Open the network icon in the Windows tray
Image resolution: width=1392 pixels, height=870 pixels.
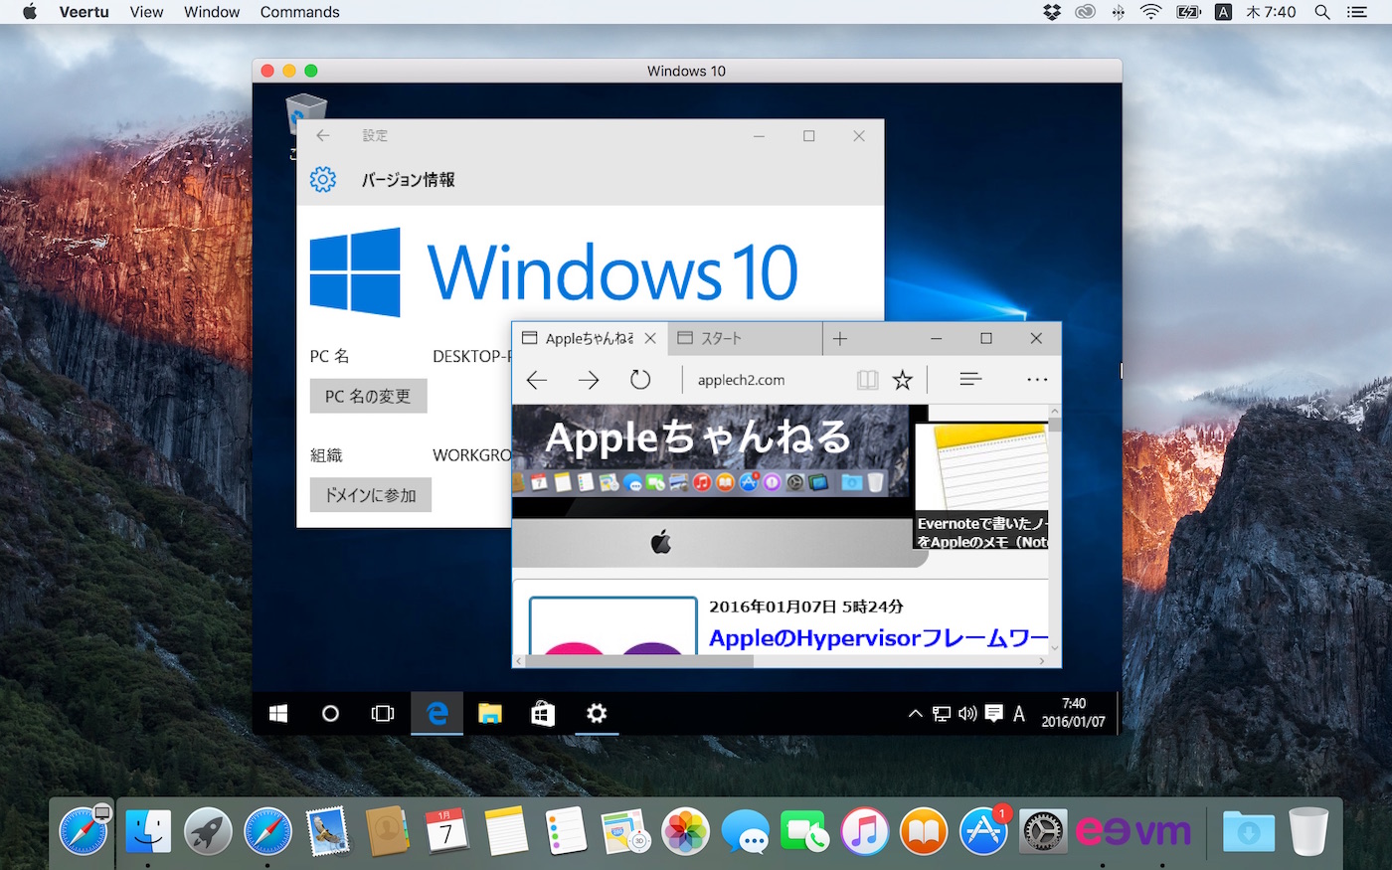[942, 714]
